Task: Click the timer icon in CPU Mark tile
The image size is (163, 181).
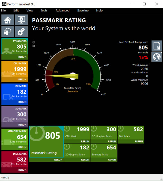Action: point(67,129)
